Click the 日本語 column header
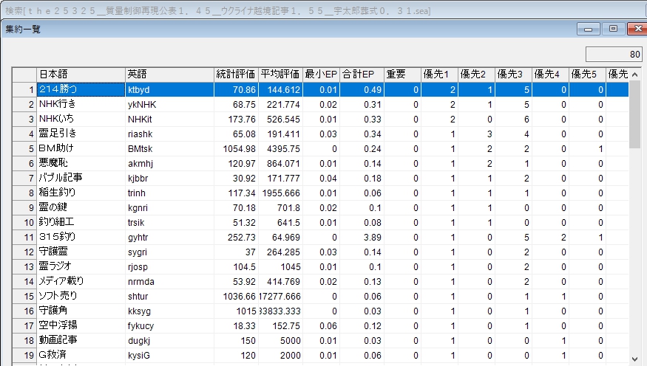Viewport: 647px width, 366px height. (x=81, y=75)
